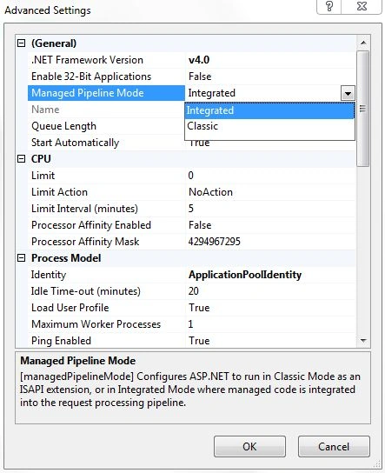Screen dimensions: 385x473
Task: Collapse the CPU section
Action: pyautogui.click(x=21, y=158)
